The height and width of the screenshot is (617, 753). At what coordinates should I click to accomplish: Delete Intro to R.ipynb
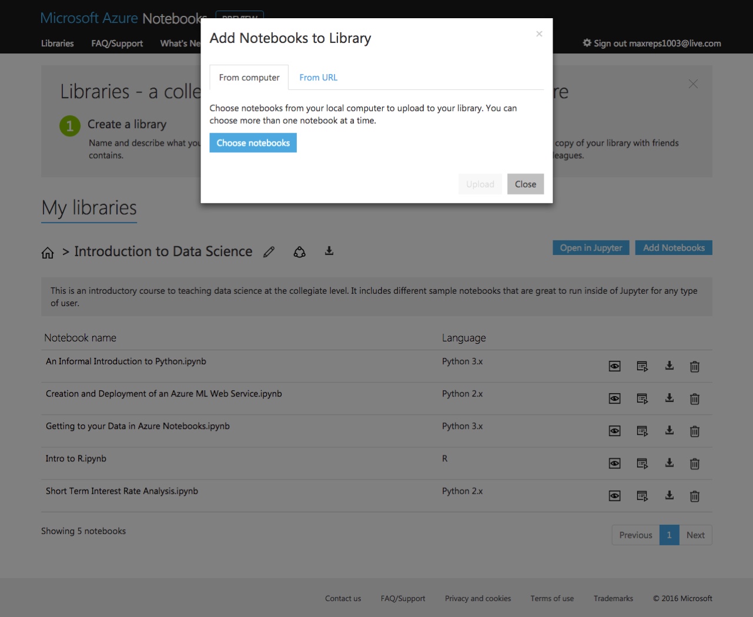point(694,464)
